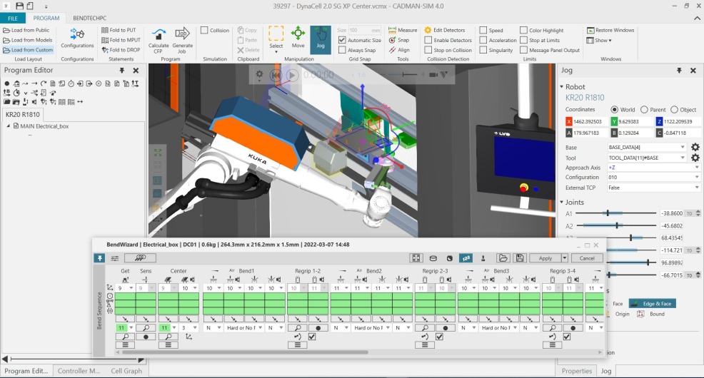The height and width of the screenshot is (378, 704).
Task: Enable Color Highlight checkbox
Action: click(523, 30)
